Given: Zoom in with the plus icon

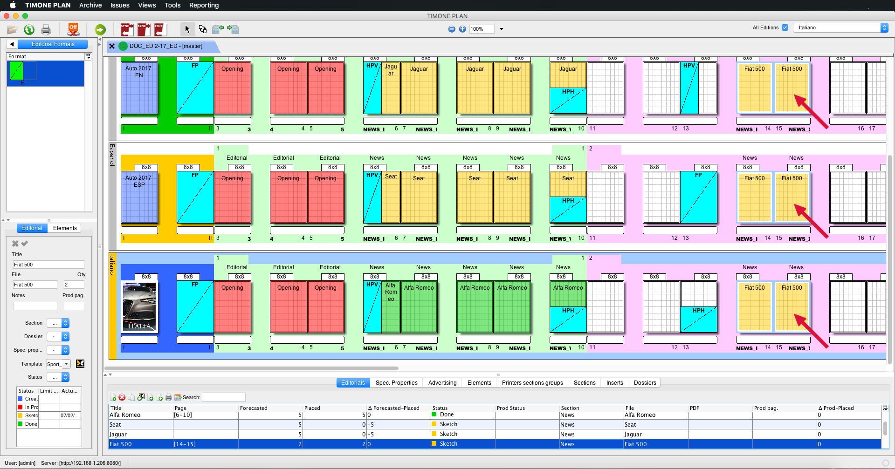Looking at the screenshot, I should point(462,29).
